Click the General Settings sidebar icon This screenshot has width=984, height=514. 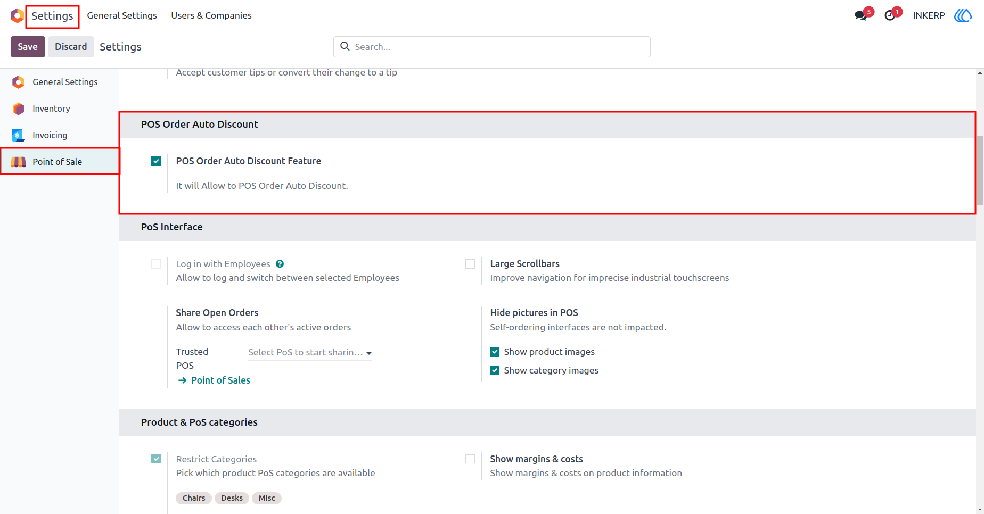pyautogui.click(x=19, y=82)
